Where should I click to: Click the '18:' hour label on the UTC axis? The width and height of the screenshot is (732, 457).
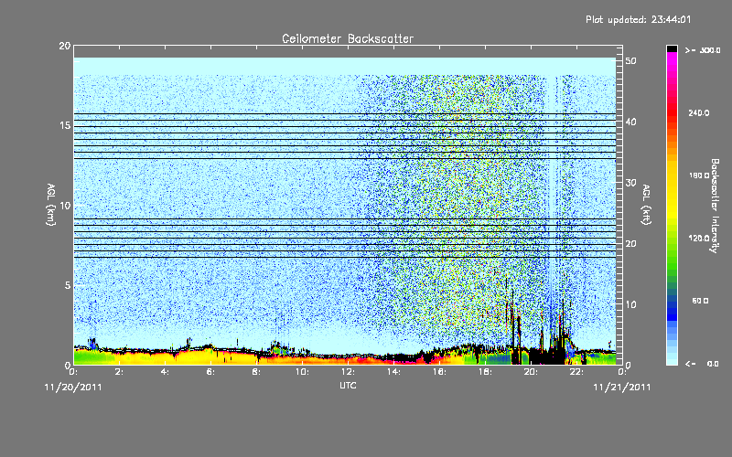click(x=485, y=372)
